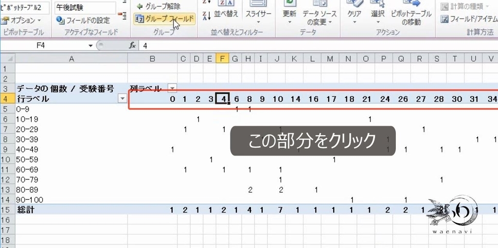This screenshot has height=248, width=498.
Task: Select column U header
Action: click(474, 58)
